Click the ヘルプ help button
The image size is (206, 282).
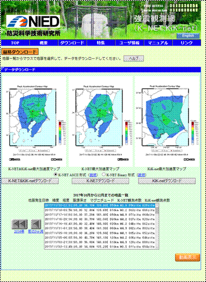pos(134,58)
